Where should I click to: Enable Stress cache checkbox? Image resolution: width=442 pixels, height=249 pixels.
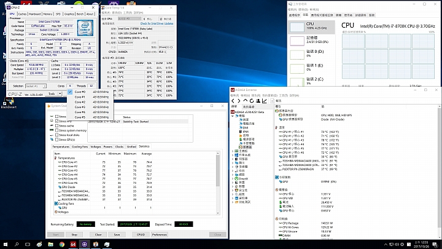57,125
